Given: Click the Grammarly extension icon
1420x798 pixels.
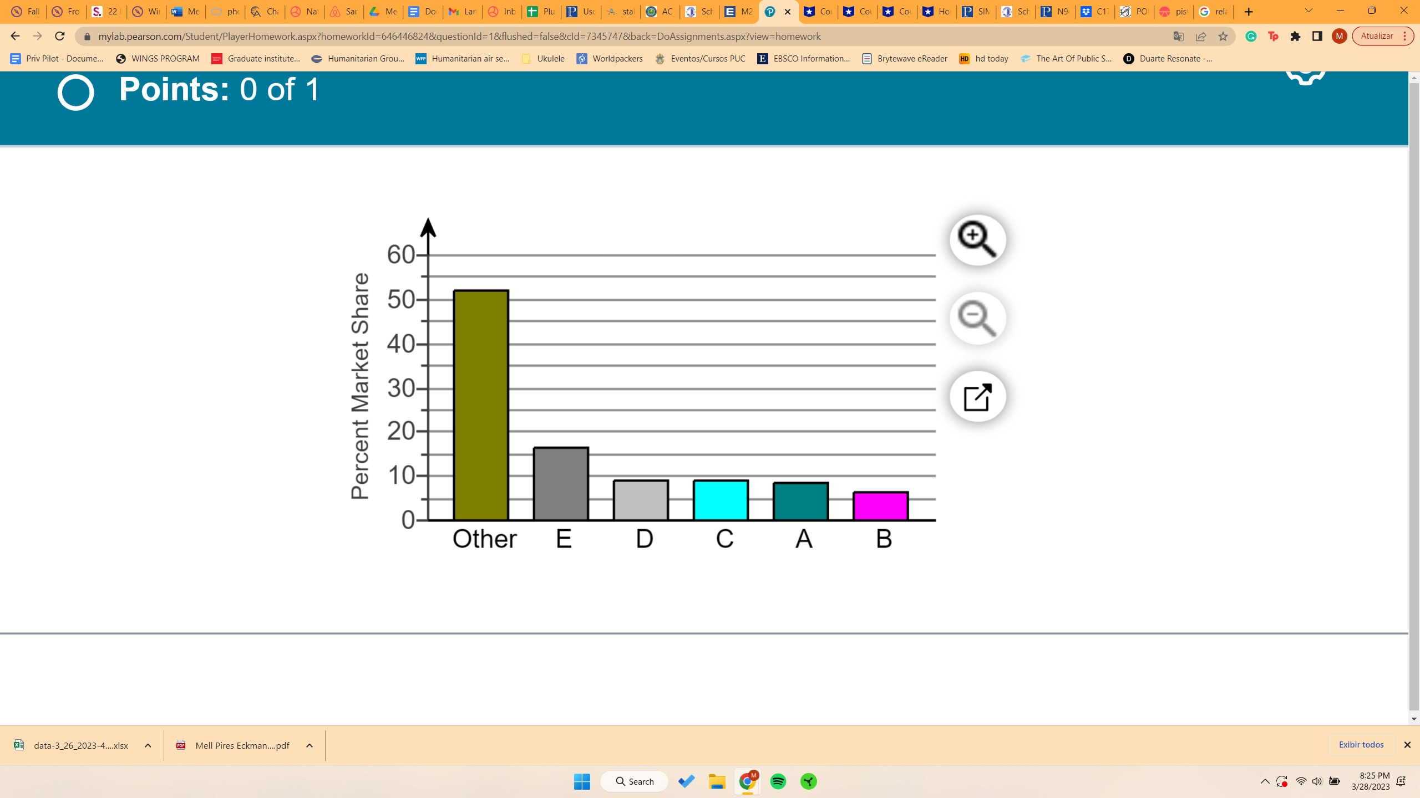Looking at the screenshot, I should pos(1251,37).
